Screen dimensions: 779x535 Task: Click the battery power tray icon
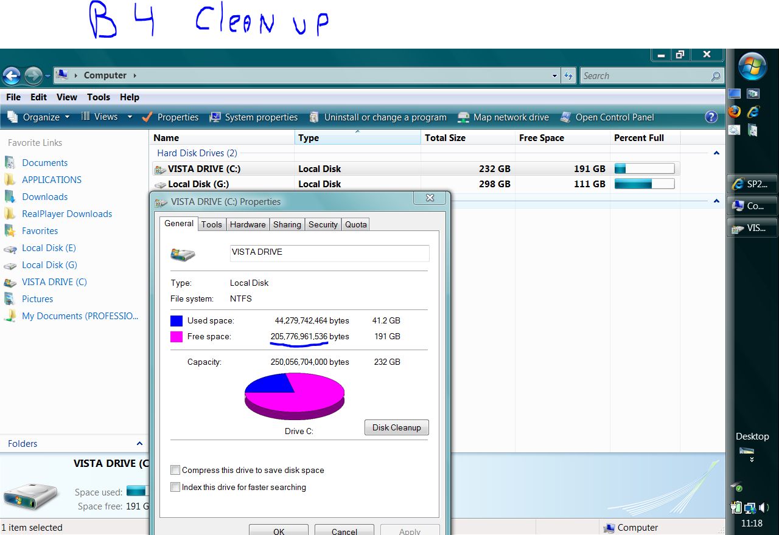click(x=736, y=508)
